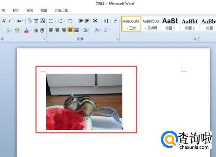Click the numbered list icon
This screenshot has width=216, height=157.
(60, 21)
